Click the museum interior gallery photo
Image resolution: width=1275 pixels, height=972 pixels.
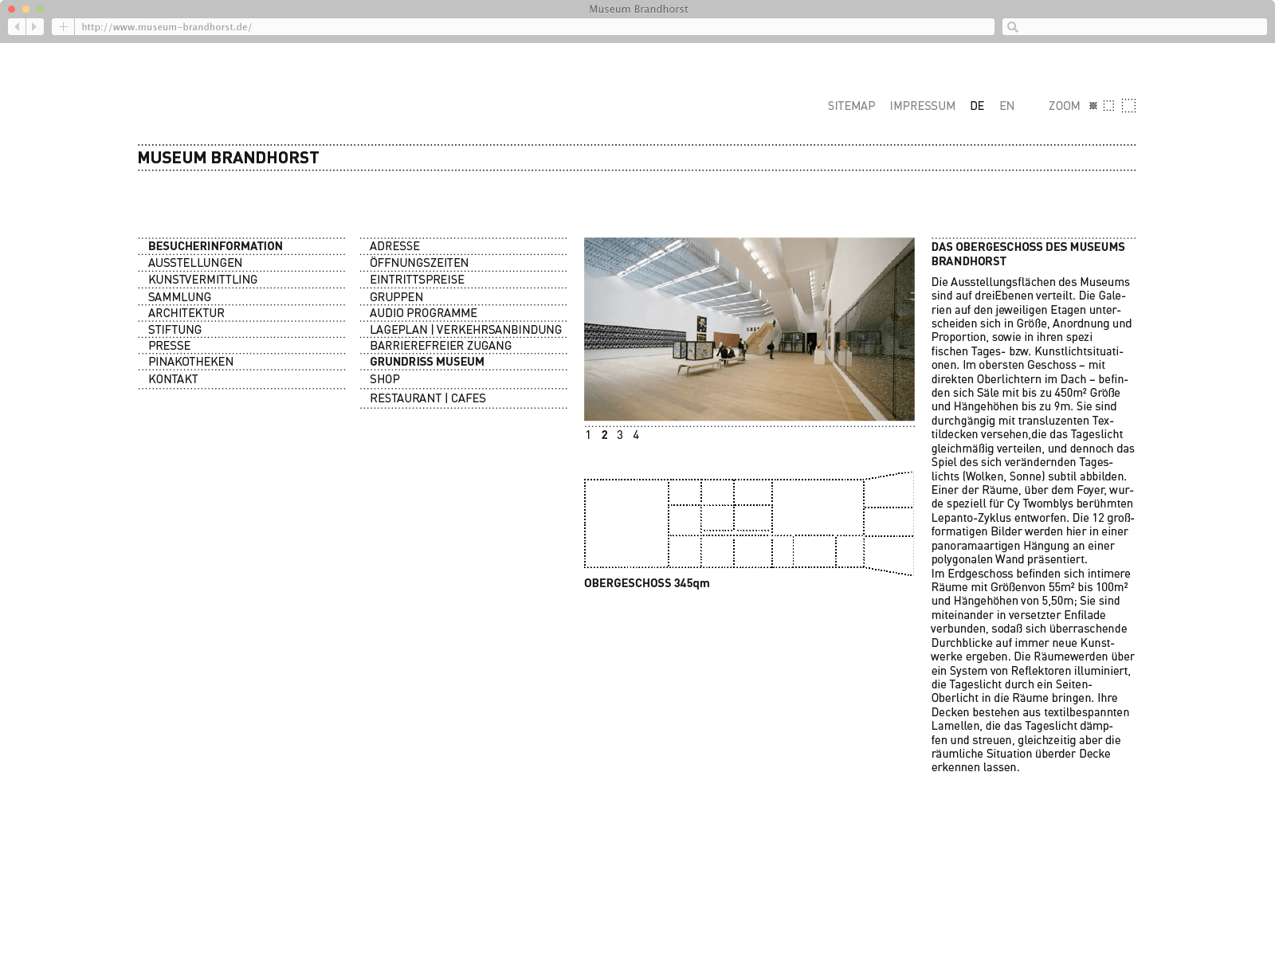(x=749, y=329)
